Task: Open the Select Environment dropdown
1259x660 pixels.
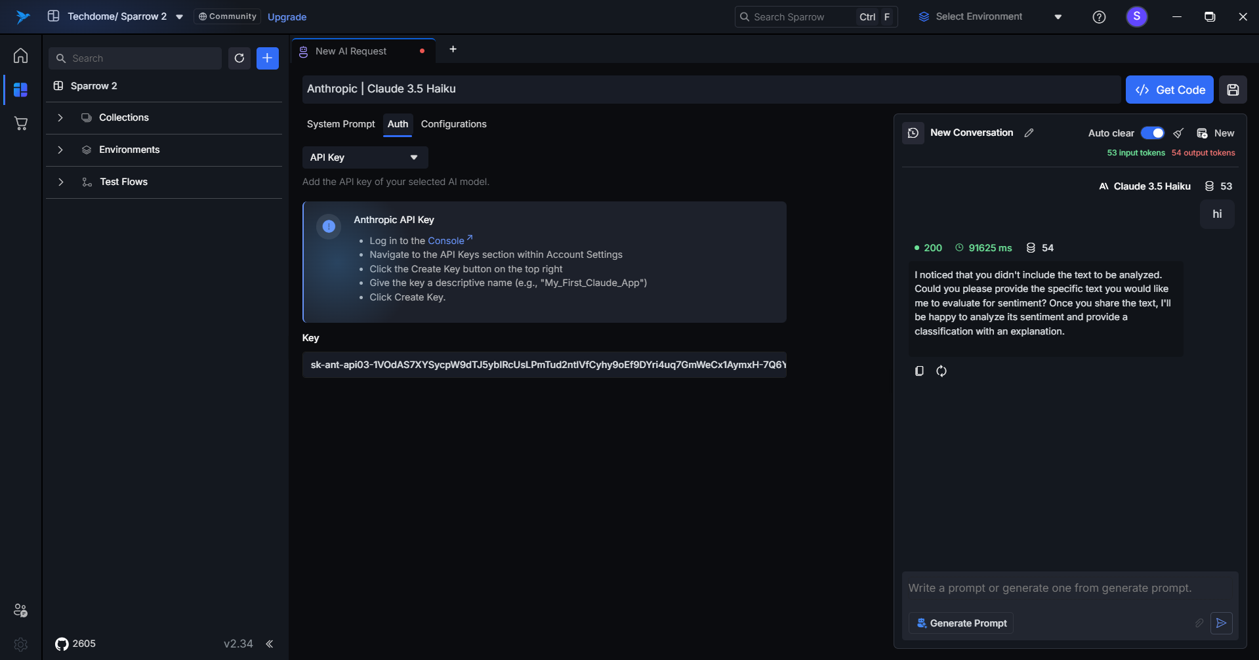Action: coord(989,17)
